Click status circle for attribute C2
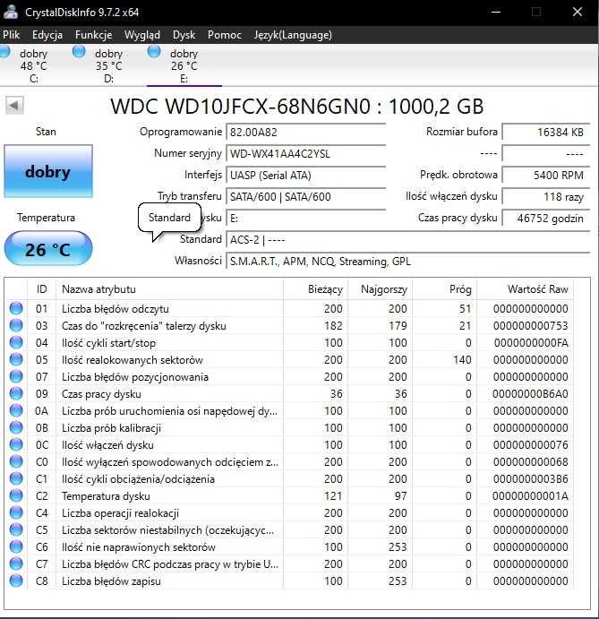 point(16,495)
